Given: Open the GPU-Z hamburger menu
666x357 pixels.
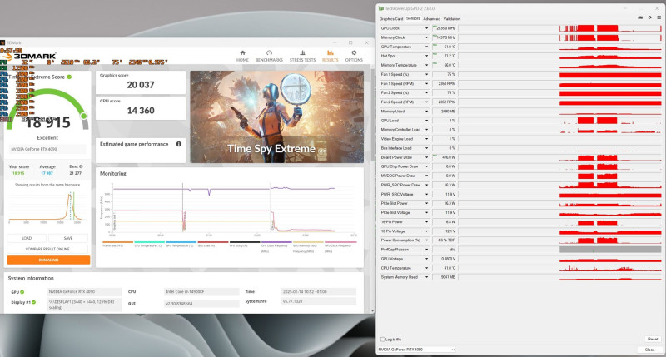Looking at the screenshot, I should 659,17.
